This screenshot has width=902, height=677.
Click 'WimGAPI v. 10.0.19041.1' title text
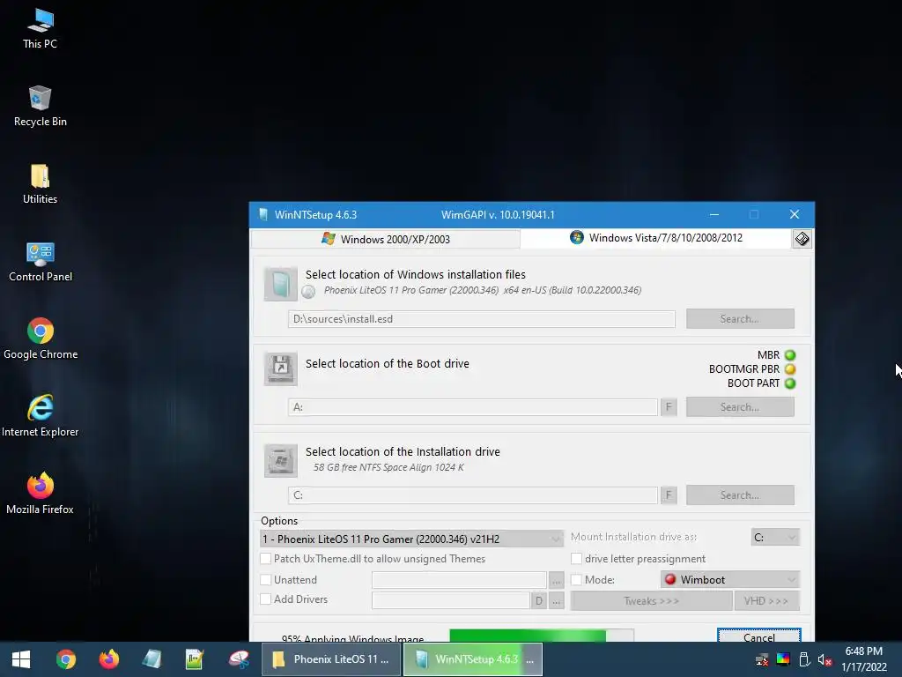tap(498, 215)
